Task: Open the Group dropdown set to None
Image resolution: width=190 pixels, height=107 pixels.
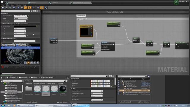Action: (x=21, y=18)
